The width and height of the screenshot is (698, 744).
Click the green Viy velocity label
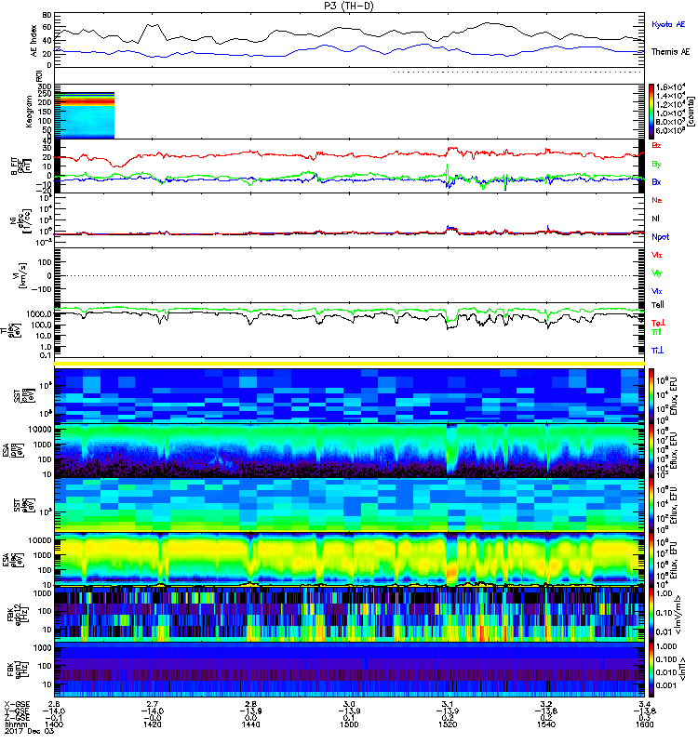pos(656,273)
